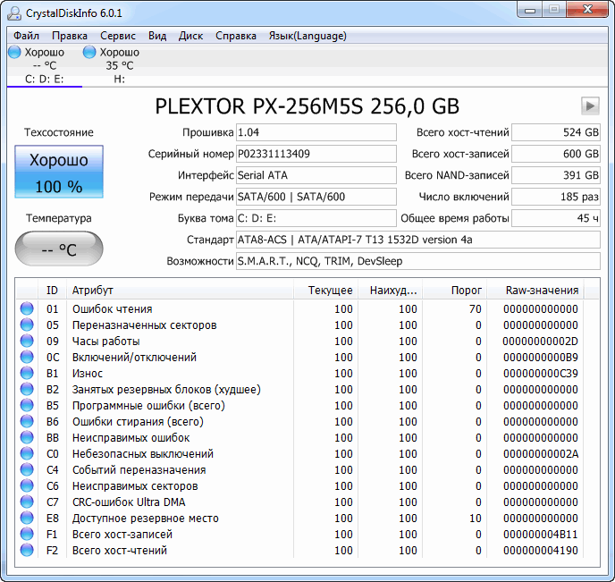Viewport: 615px width, 582px height.
Task: Select the C: D: E: disk tab
Action: (45, 65)
